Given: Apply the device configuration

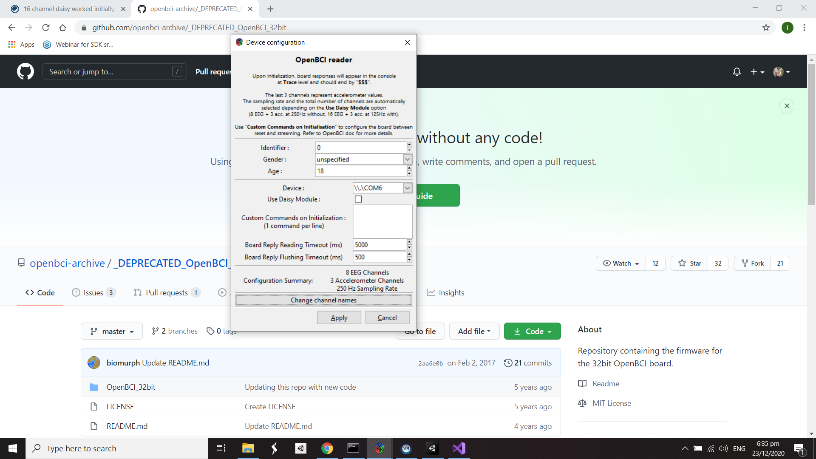Looking at the screenshot, I should point(339,317).
